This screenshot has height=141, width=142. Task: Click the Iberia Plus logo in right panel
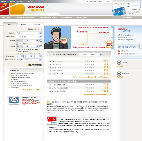point(124,30)
